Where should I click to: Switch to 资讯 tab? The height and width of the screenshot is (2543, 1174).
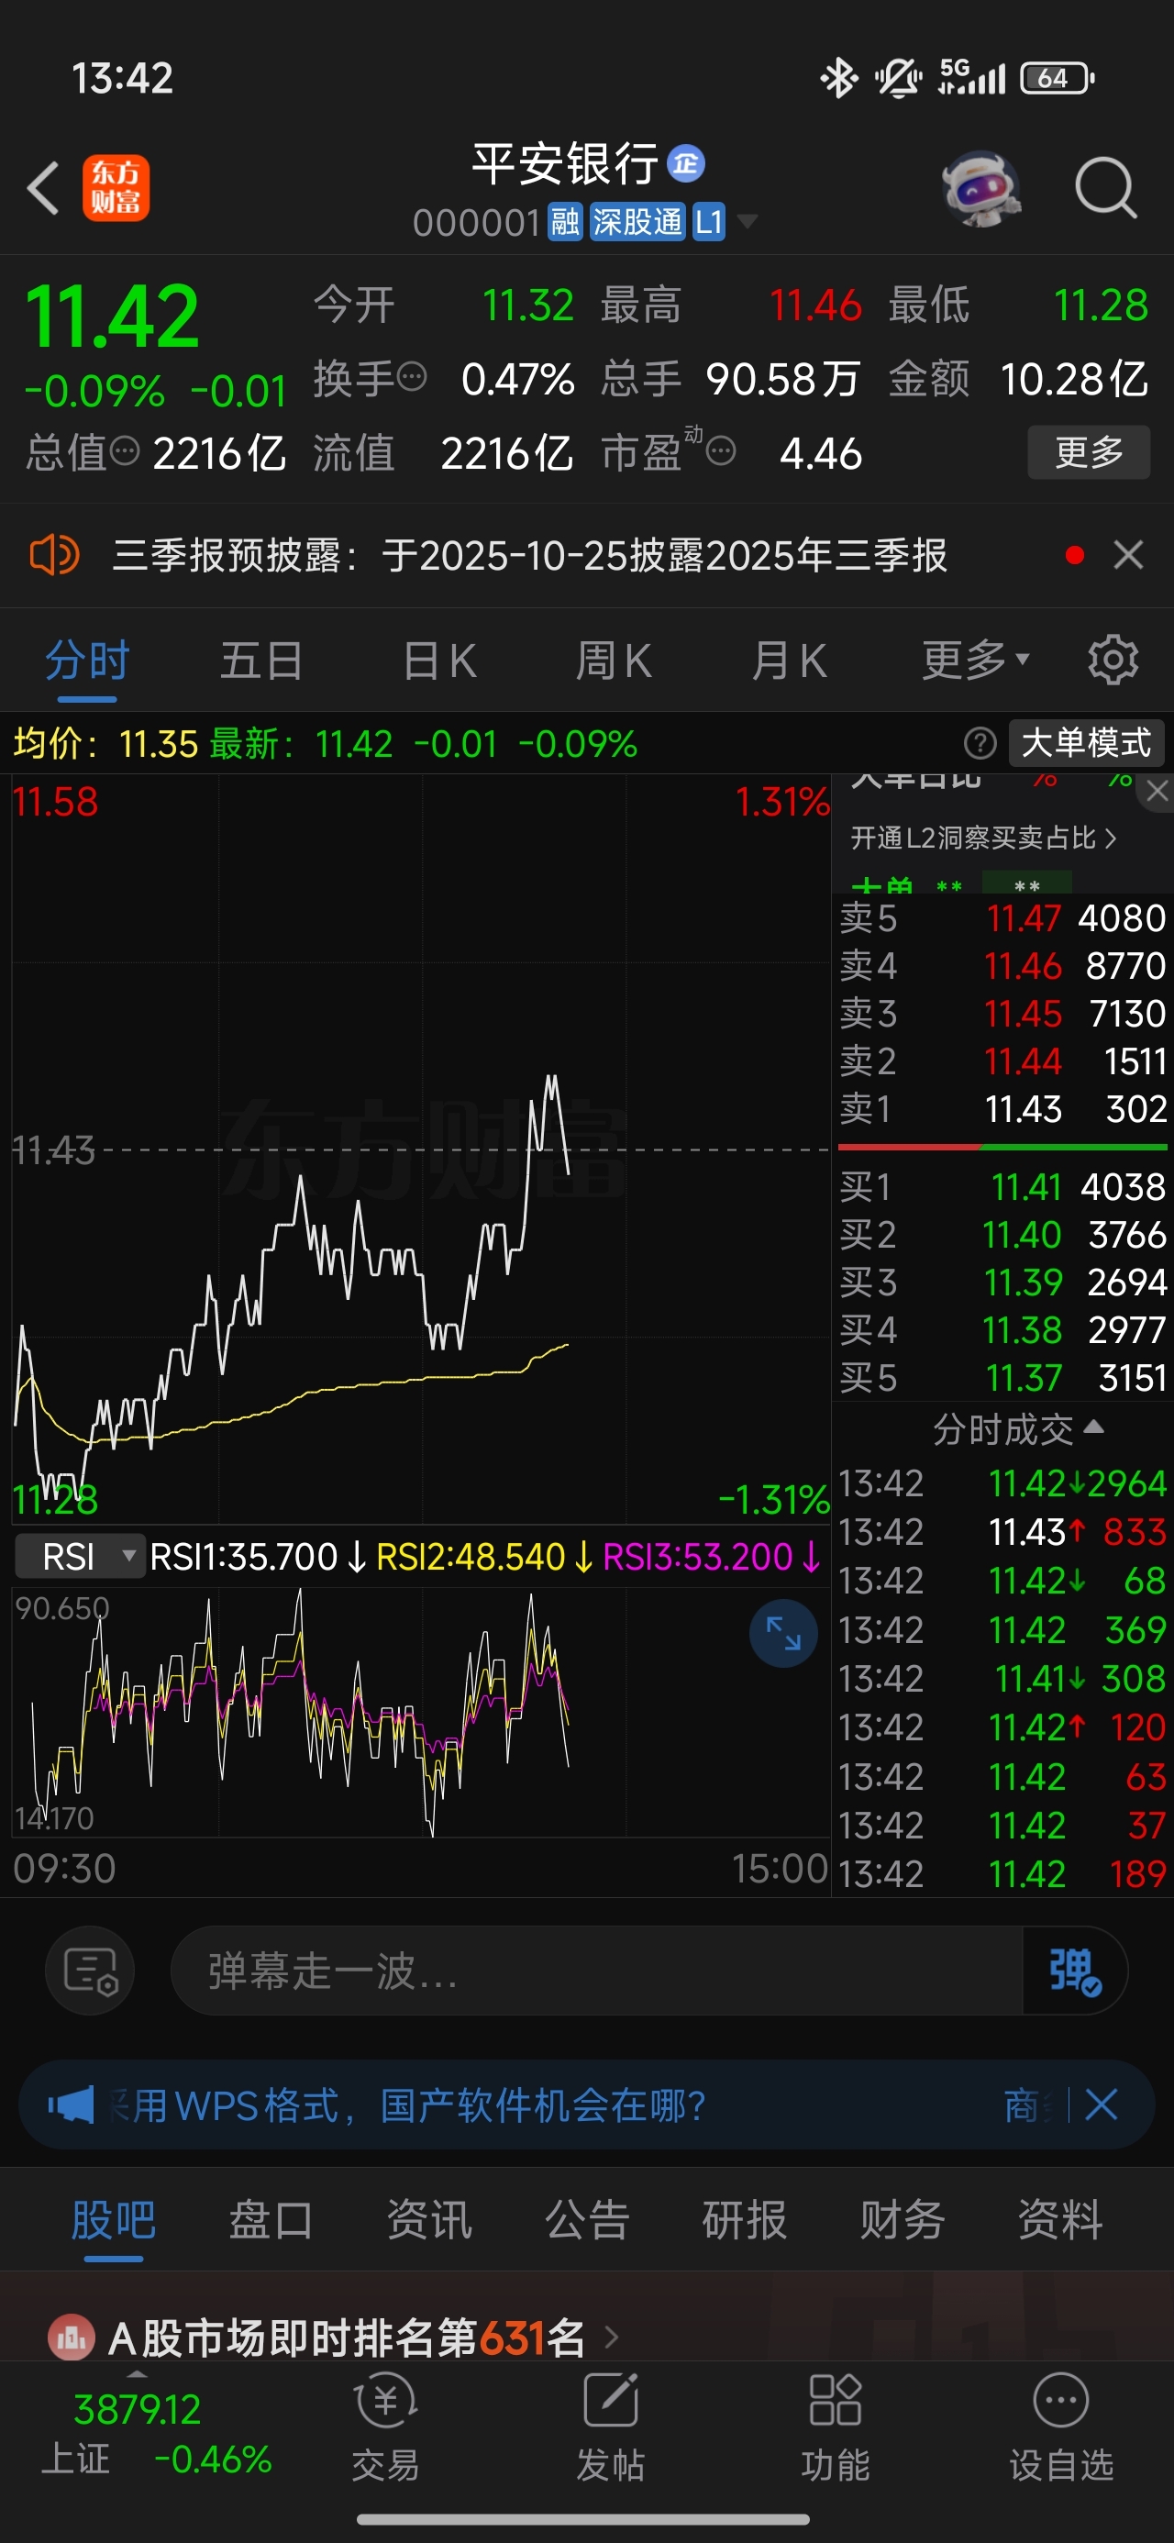[428, 2219]
